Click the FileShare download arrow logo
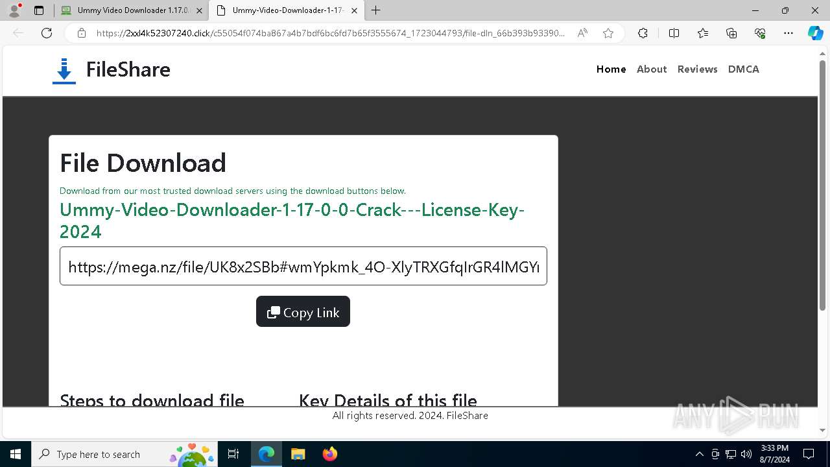 click(64, 71)
